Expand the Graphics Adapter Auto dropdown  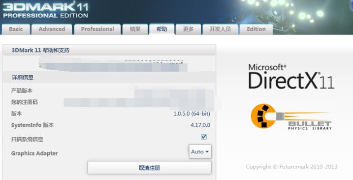(x=200, y=151)
